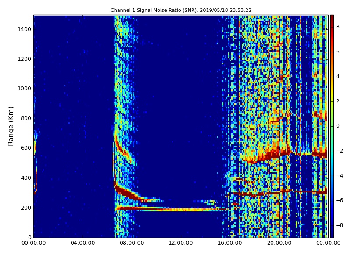Click the dark red top of the colorbar
This screenshot has height=263, width=351.
pyautogui.click(x=332, y=19)
